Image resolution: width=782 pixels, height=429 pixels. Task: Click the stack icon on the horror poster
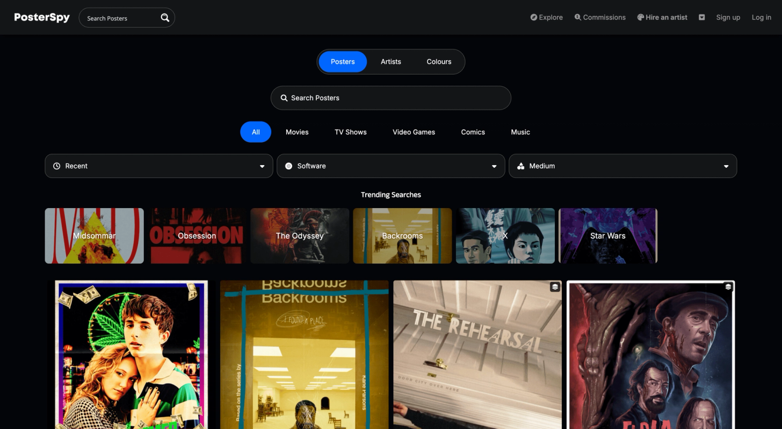728,287
